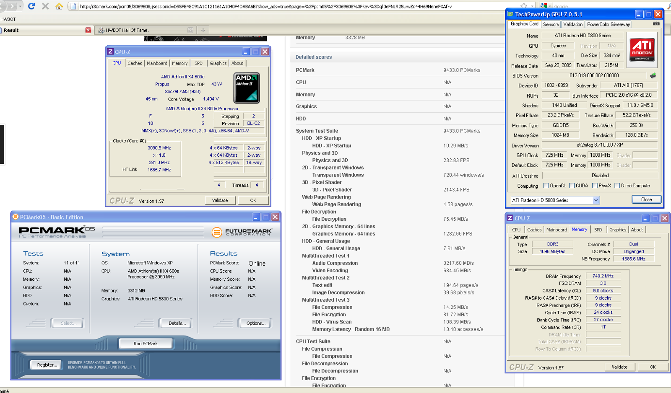Click the GPU-Z Close button
This screenshot has width=671, height=393.
646,199
